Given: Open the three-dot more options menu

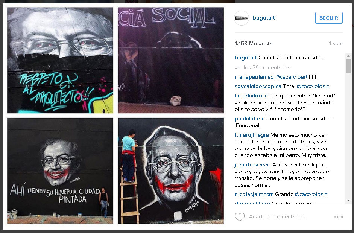Looking at the screenshot, I should (338, 217).
